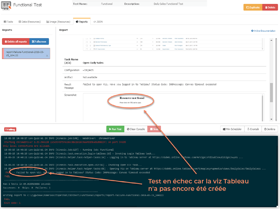
Task: Select the report-failure-Functional-2018-03-15_104122 report
Action: click(x=26, y=54)
